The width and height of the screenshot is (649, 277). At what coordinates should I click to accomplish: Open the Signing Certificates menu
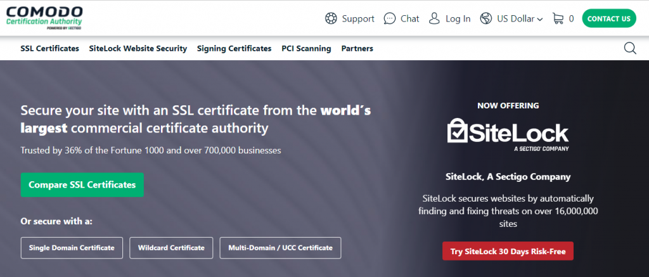(234, 48)
